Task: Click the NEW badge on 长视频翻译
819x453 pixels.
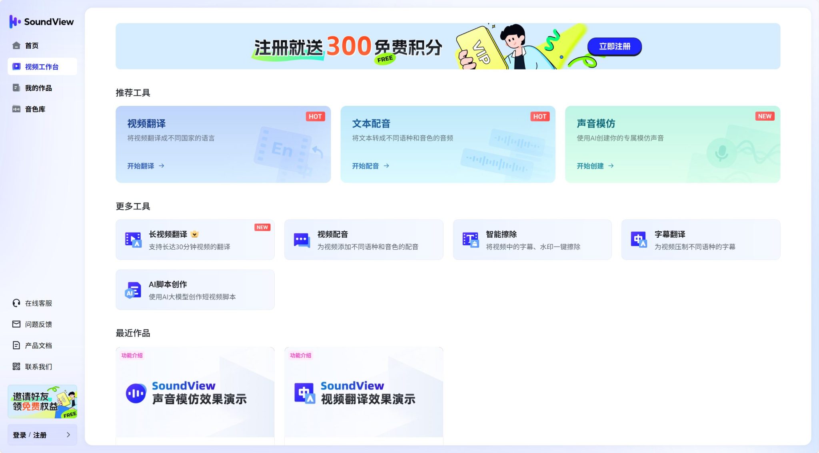Action: (x=262, y=227)
